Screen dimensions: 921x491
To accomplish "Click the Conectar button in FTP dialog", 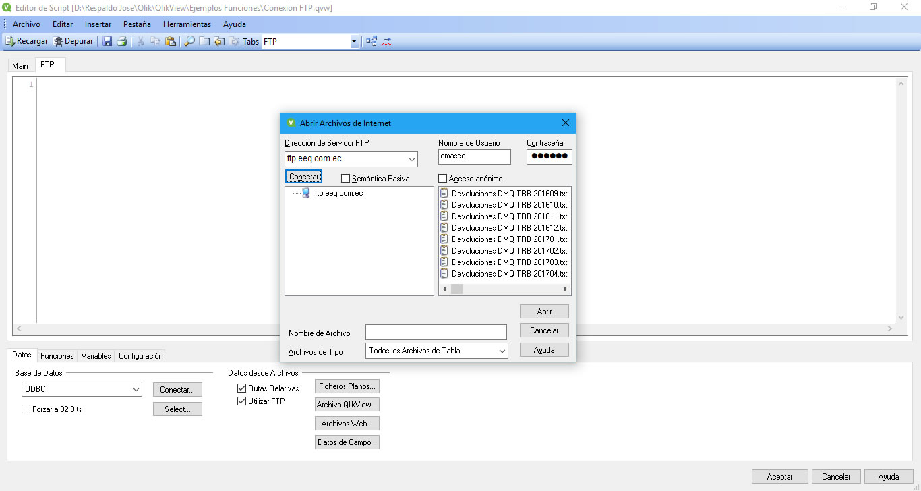I will coord(304,177).
